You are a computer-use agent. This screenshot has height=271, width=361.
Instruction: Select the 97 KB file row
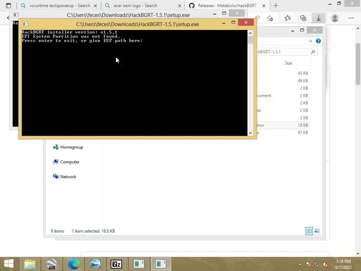pos(283,133)
